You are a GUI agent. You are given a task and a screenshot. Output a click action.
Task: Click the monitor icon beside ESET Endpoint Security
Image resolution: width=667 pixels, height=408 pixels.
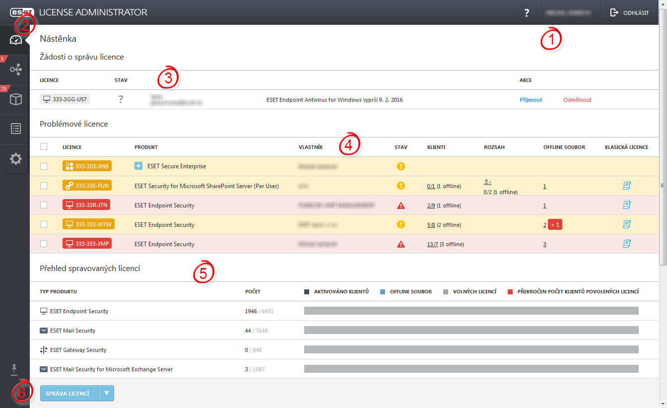click(x=43, y=311)
